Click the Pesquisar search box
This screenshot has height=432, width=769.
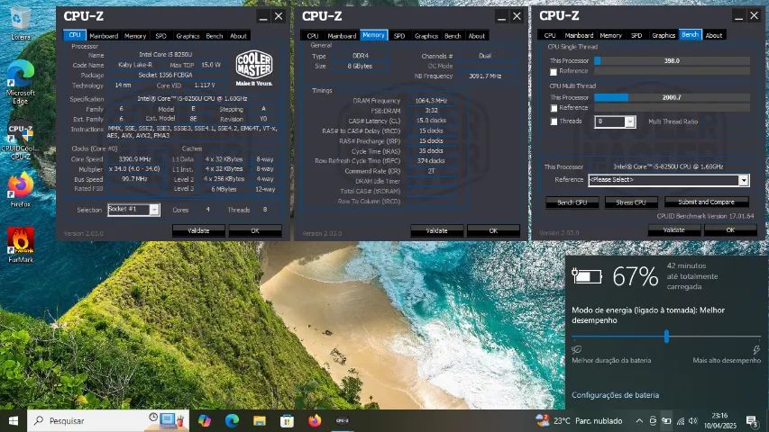[x=108, y=420]
